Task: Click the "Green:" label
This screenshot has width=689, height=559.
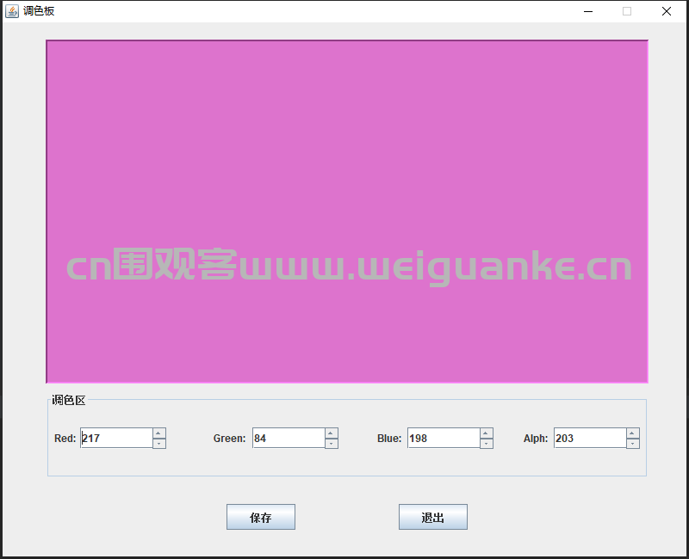Action: coord(229,439)
